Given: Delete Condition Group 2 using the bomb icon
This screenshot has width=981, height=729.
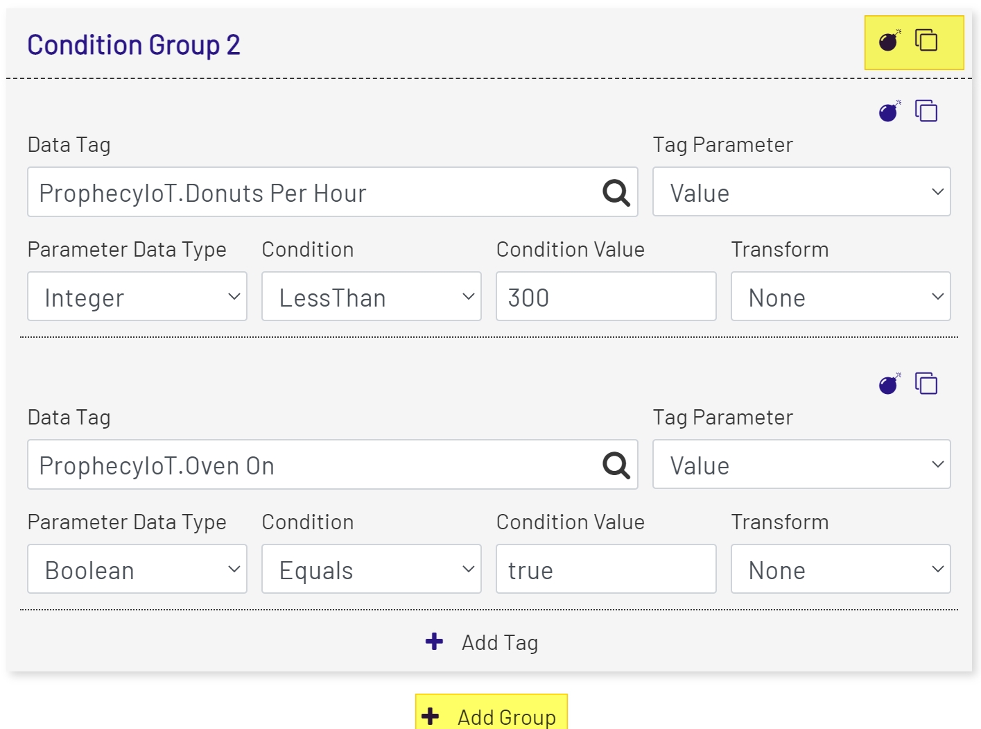Looking at the screenshot, I should (887, 41).
